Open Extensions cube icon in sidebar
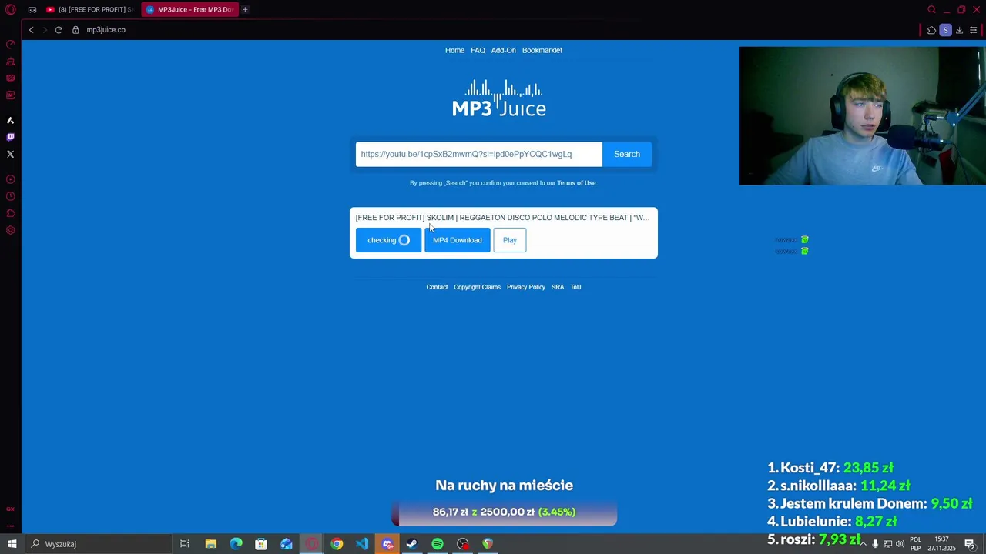Viewport: 986px width, 554px height. click(x=11, y=213)
